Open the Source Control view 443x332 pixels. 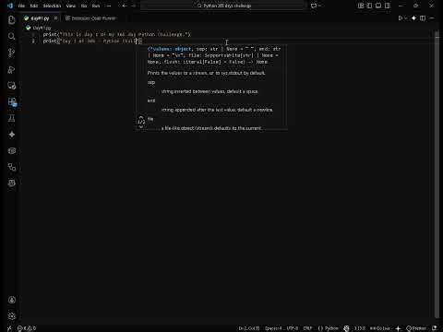[12, 53]
